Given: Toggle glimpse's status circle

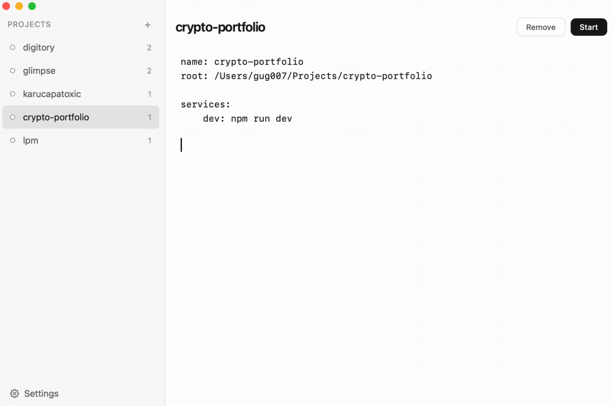Looking at the screenshot, I should (x=13, y=70).
